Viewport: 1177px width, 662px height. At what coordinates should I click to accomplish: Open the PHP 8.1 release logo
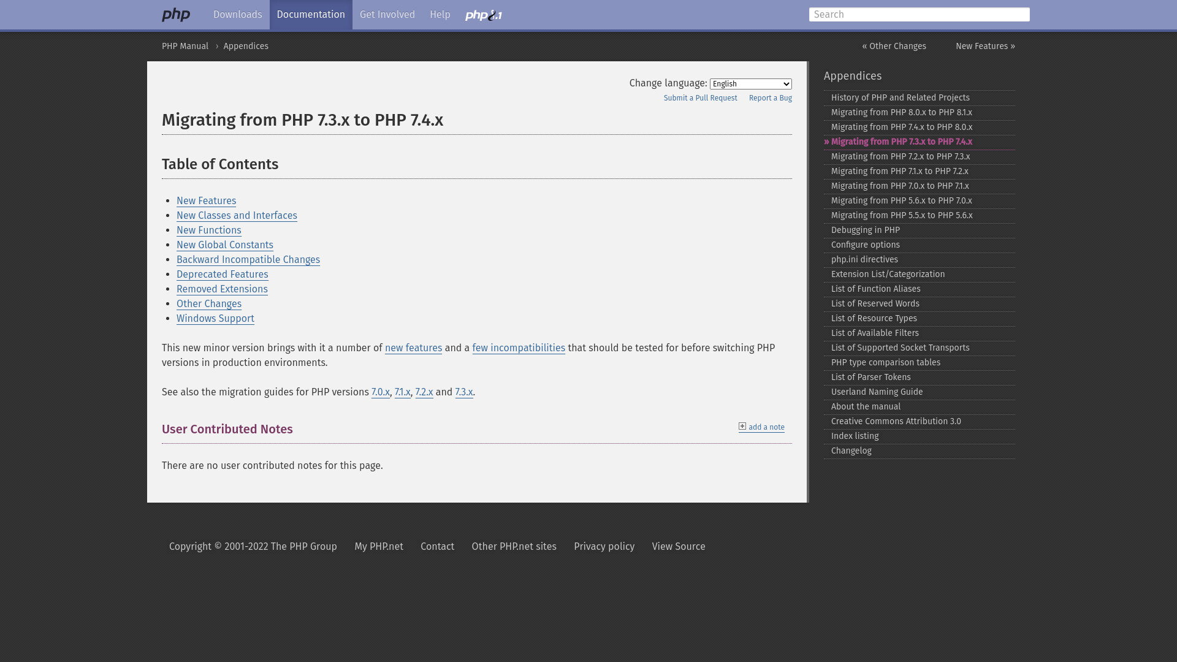[484, 15]
